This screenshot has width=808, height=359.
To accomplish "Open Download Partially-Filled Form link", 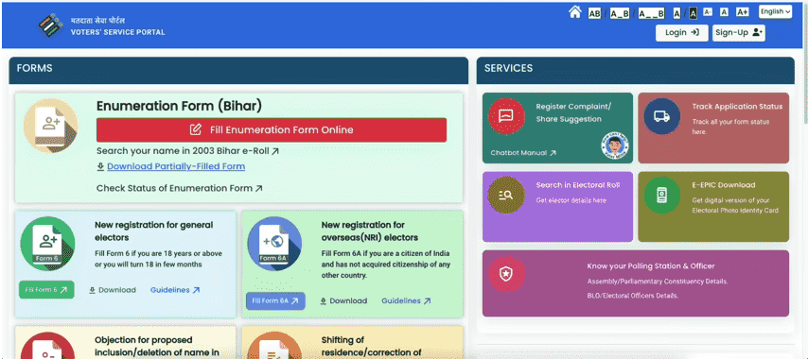I will pyautogui.click(x=176, y=166).
